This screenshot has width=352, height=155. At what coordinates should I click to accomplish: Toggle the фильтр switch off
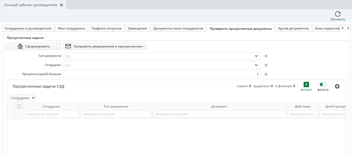323,84
